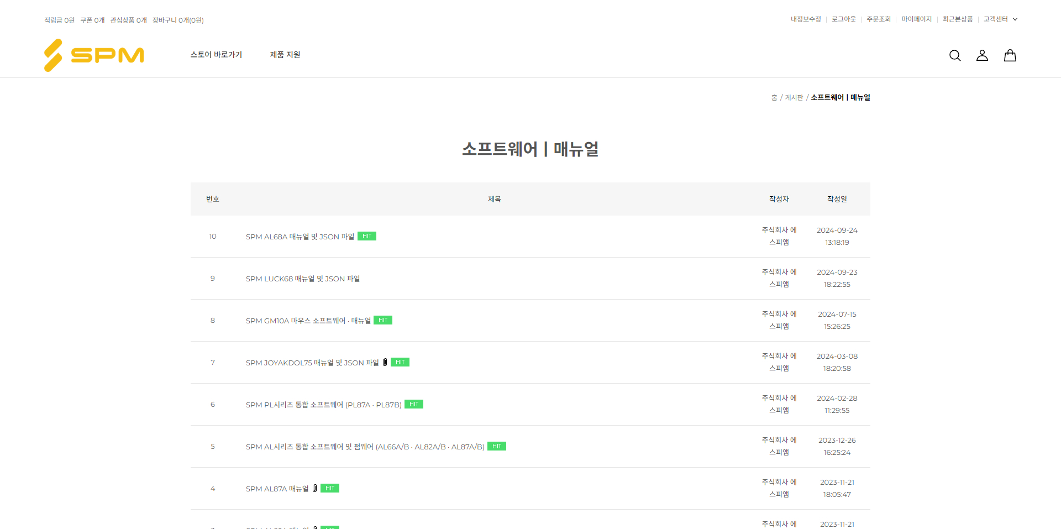Click HIT badge on AL시리즈 row

click(497, 446)
